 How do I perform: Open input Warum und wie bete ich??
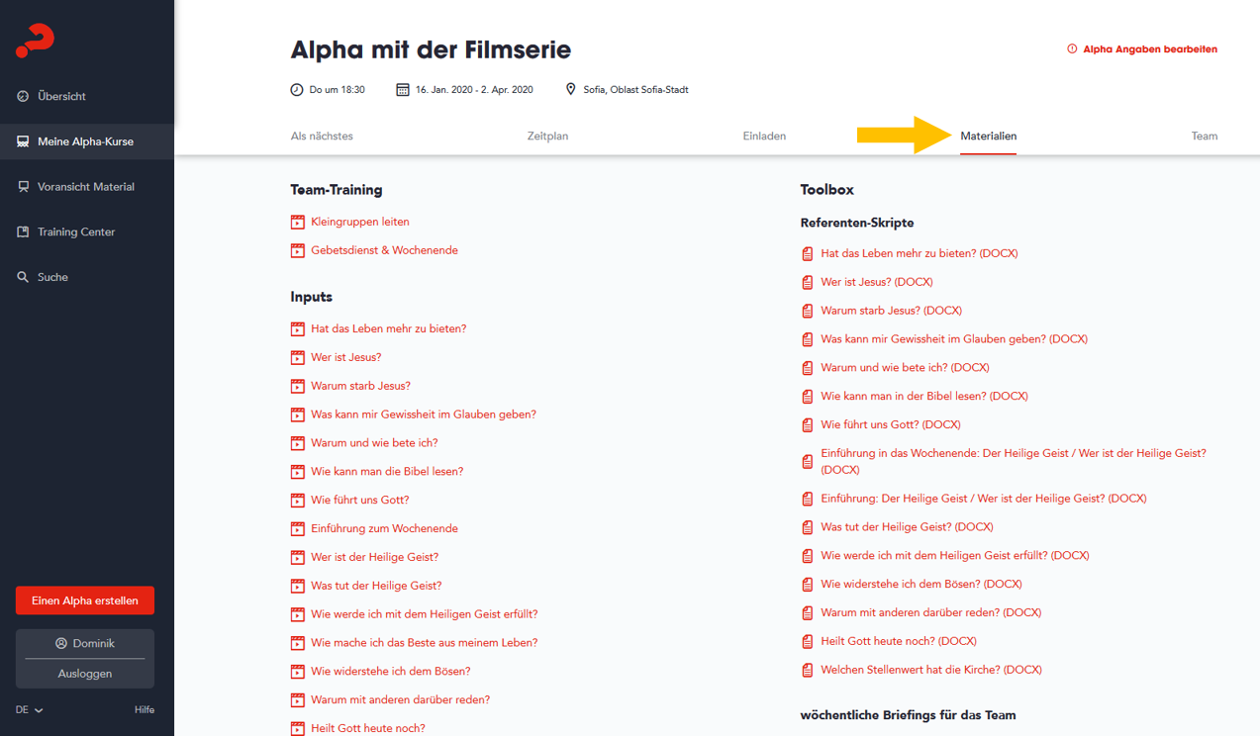[374, 444]
